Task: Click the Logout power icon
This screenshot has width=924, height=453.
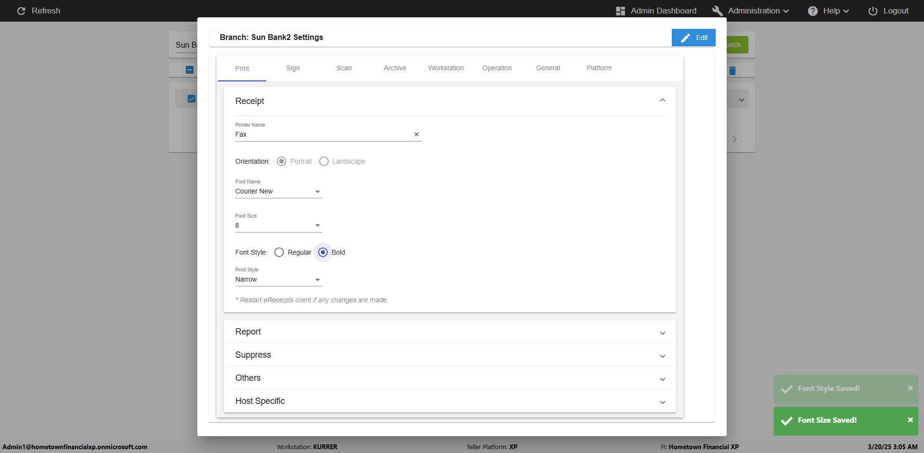Action: pos(873,11)
